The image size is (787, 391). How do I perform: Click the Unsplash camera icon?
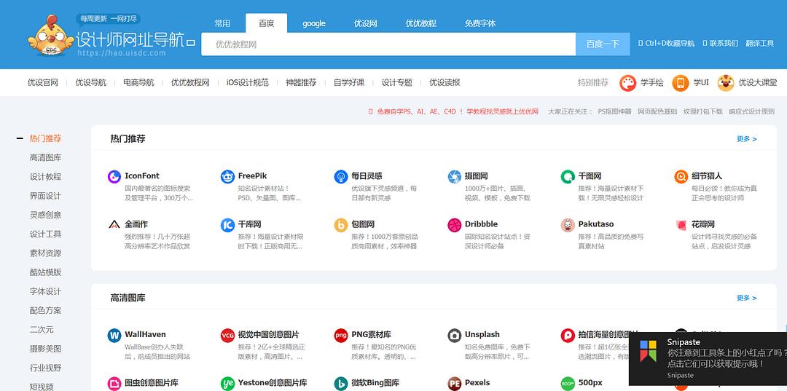454,336
